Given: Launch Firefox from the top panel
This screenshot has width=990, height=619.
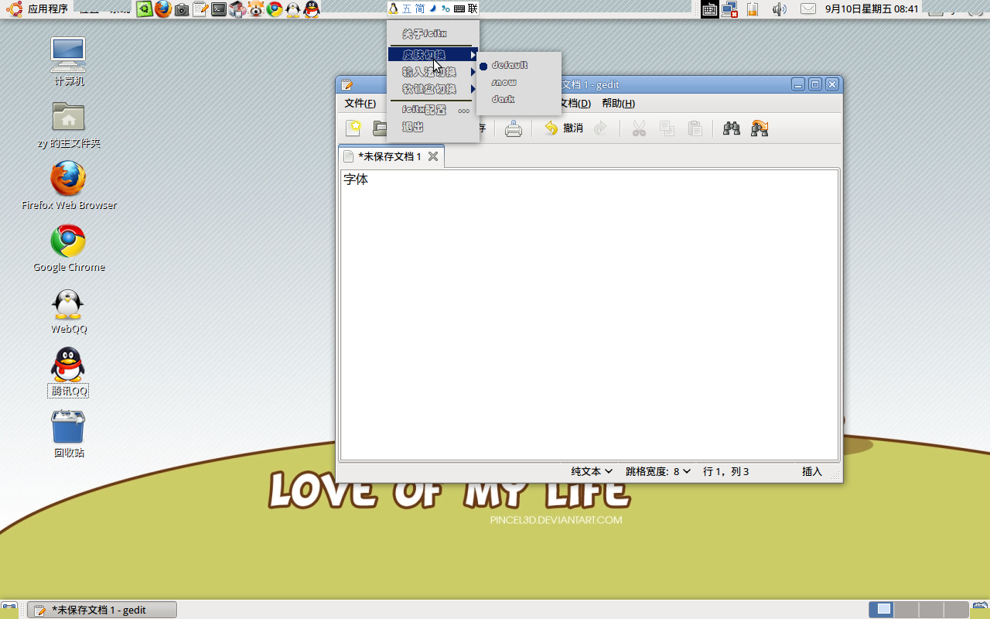Looking at the screenshot, I should (162, 9).
